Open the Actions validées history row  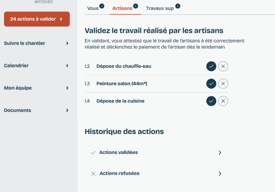156,152
